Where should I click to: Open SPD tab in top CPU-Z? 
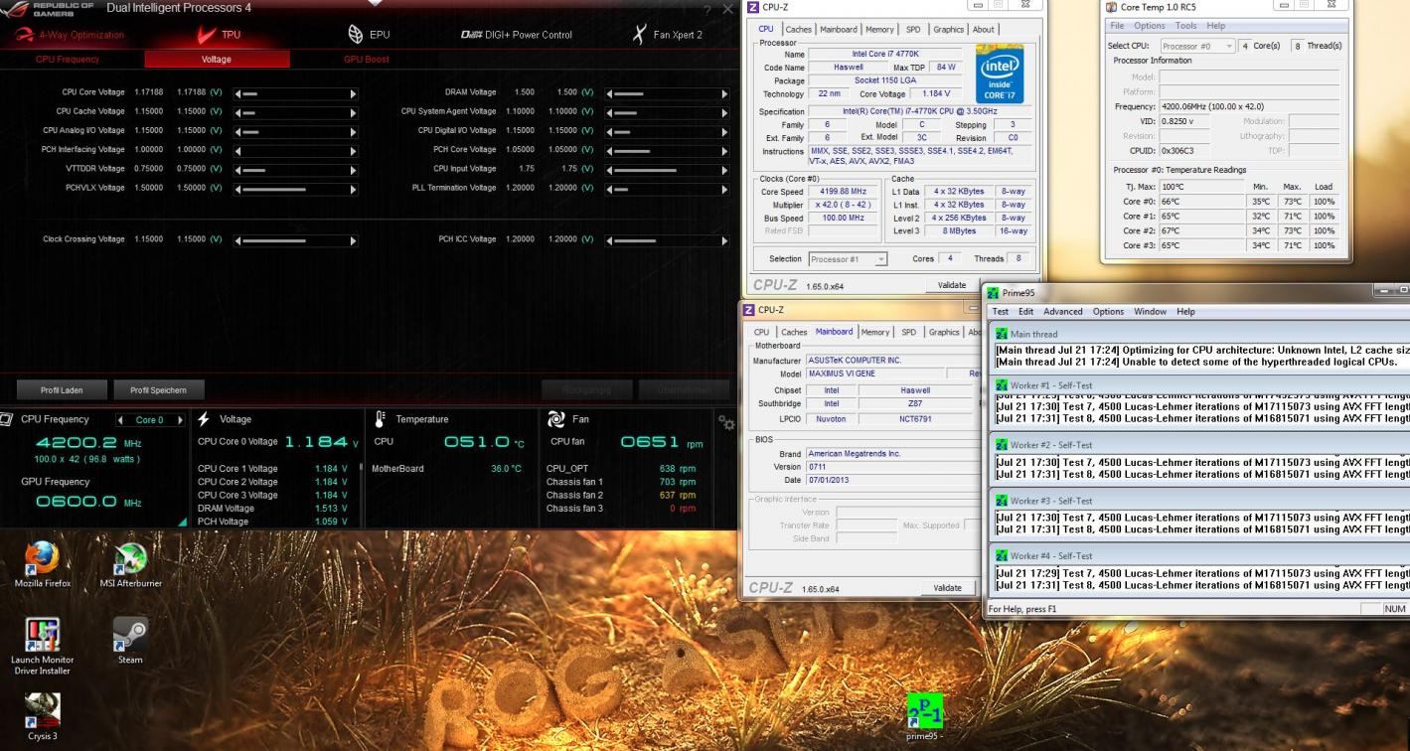click(x=913, y=30)
